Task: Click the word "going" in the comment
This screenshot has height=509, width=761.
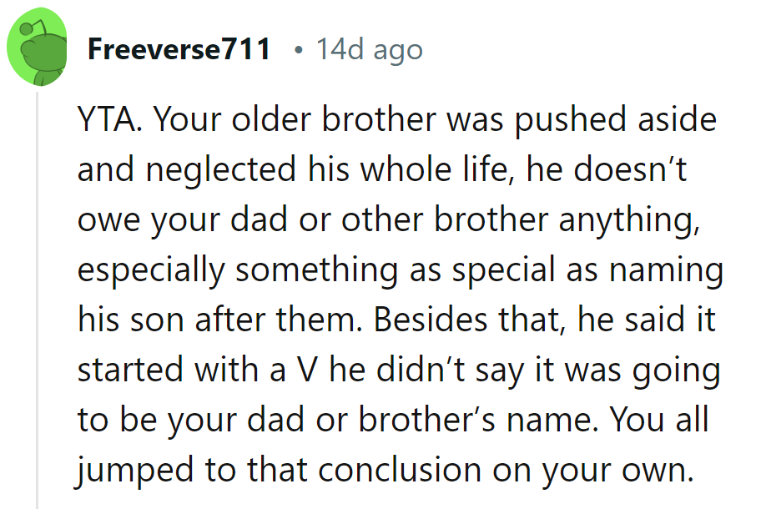Action: pos(676,370)
